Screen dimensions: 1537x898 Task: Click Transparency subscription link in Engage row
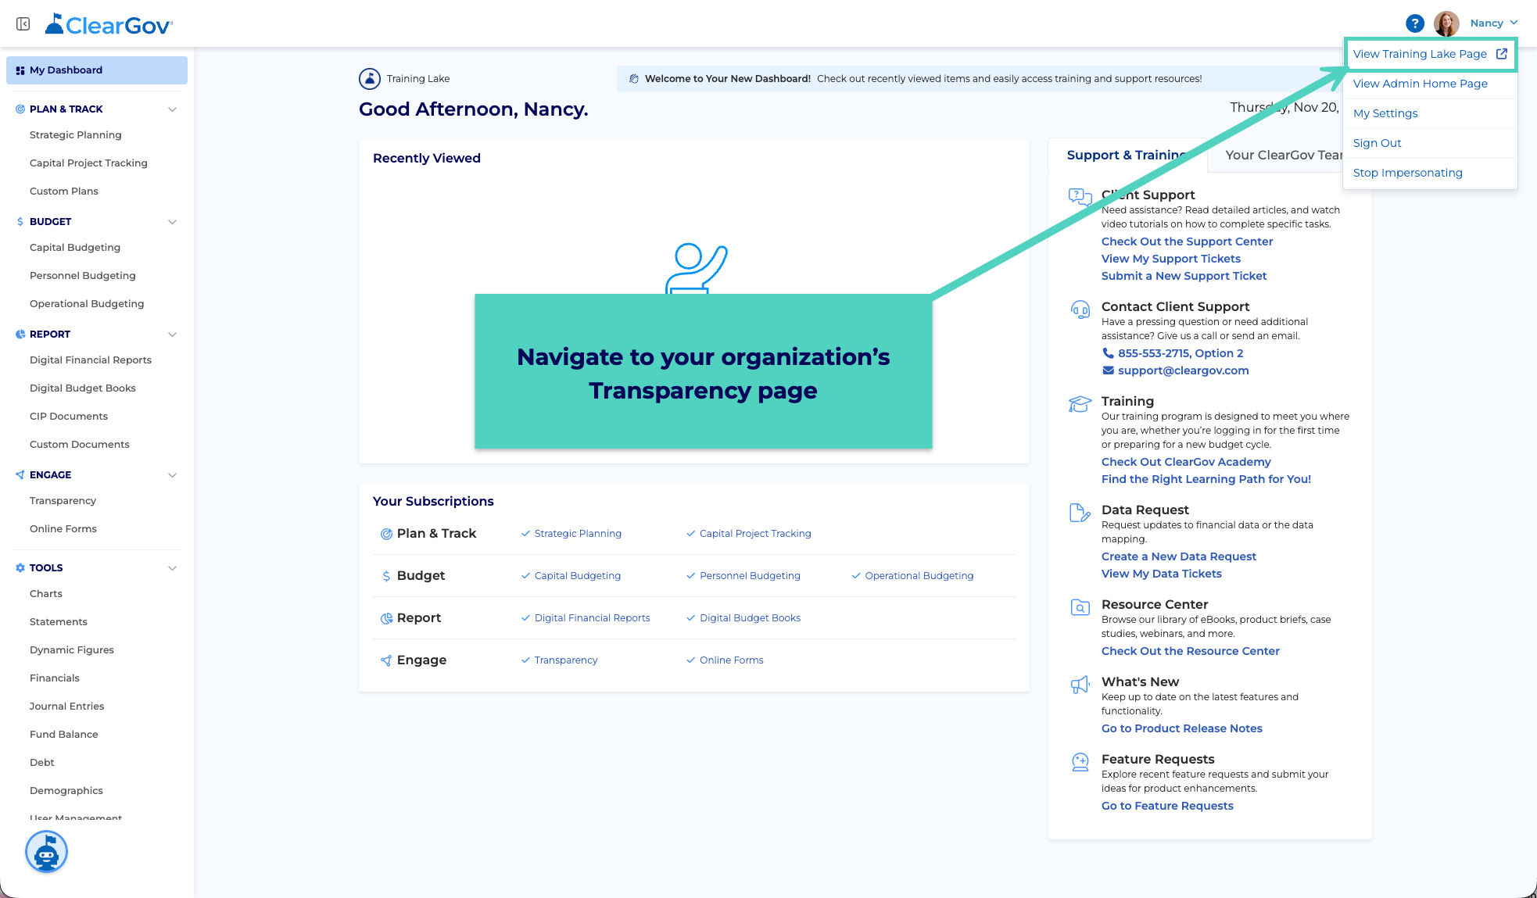pos(566,660)
